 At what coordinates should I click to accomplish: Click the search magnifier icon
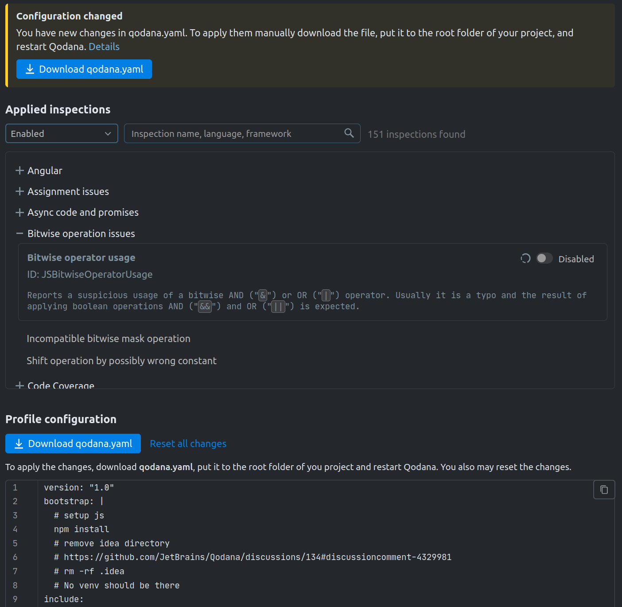[349, 133]
